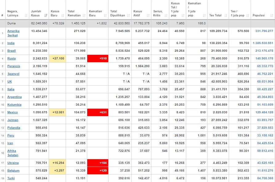Click the Jumlah Kasus sort icon

pos(46,15)
